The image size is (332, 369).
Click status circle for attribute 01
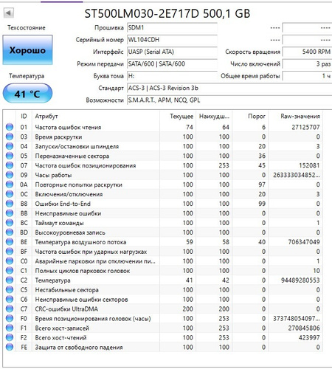point(10,127)
